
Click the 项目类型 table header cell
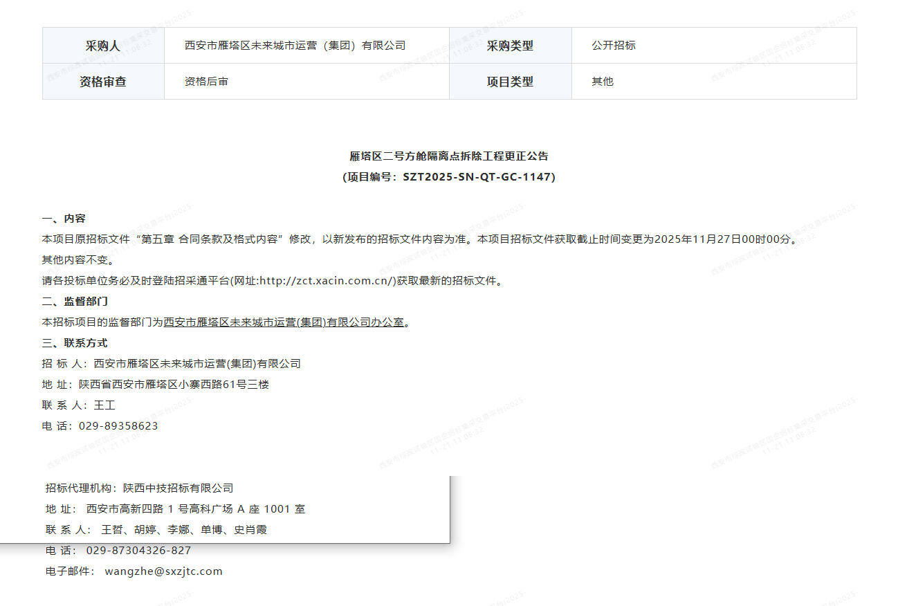(x=510, y=82)
